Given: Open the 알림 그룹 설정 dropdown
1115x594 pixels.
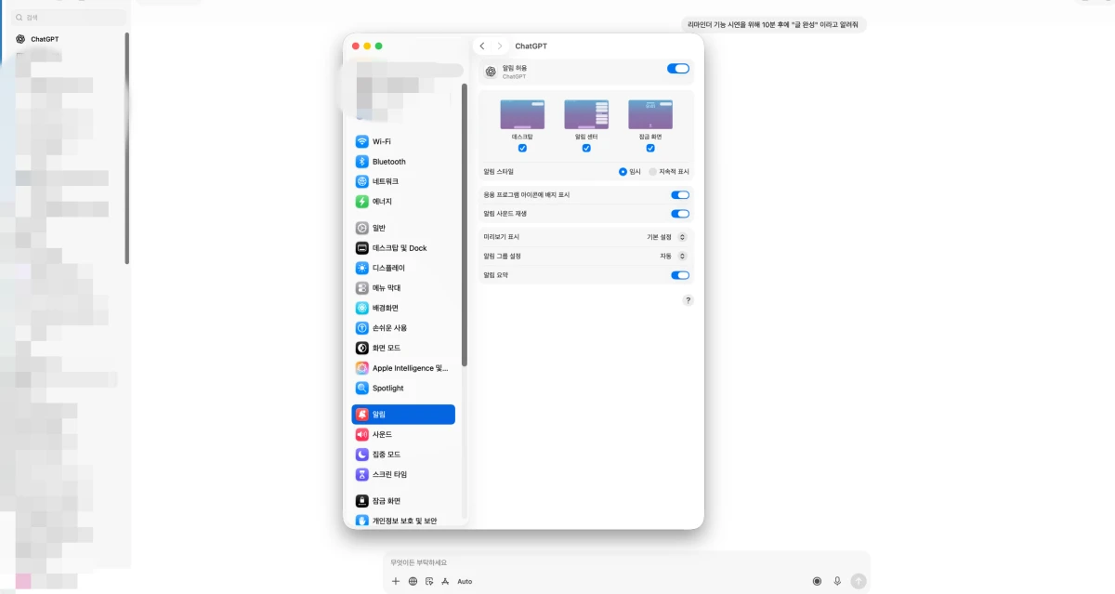Looking at the screenshot, I should pos(674,256).
